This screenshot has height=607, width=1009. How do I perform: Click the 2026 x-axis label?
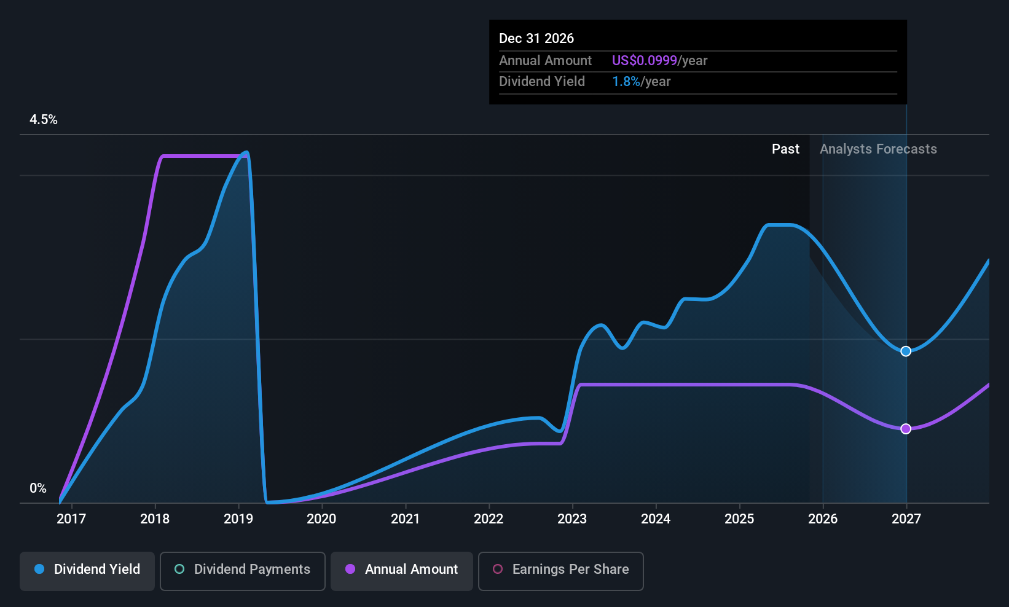823,519
